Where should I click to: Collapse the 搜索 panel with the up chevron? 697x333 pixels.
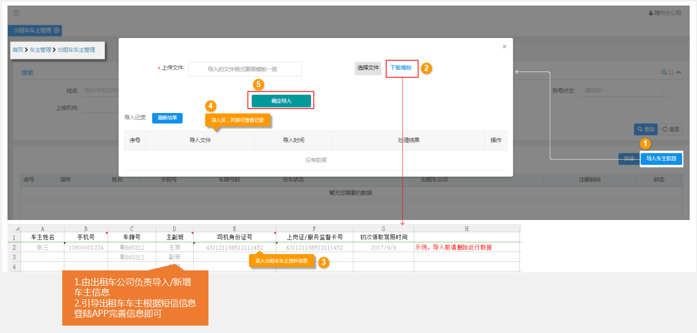click(678, 73)
